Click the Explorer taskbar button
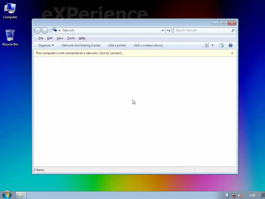The height and width of the screenshot is (199, 265). point(21,195)
